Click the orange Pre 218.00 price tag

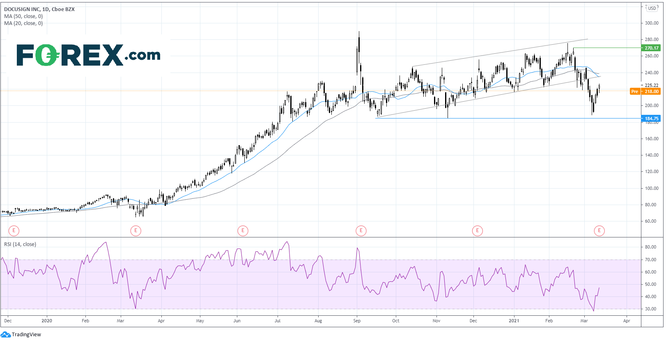point(645,91)
